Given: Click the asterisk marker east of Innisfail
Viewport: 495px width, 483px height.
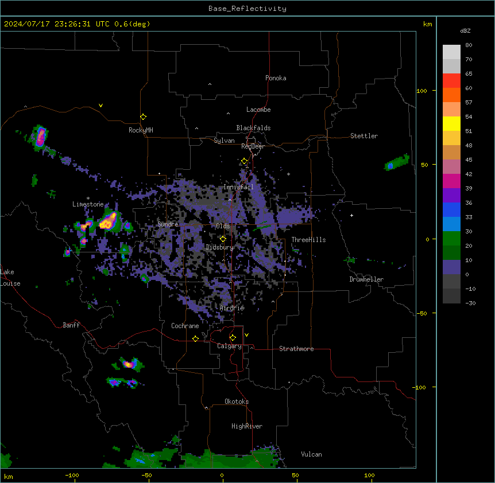Looking at the screenshot, I should click(288, 174).
